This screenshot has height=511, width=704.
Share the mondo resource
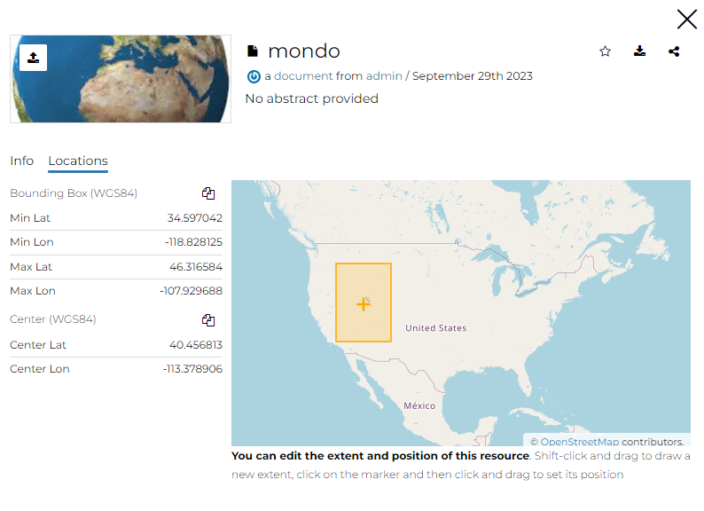(x=674, y=51)
